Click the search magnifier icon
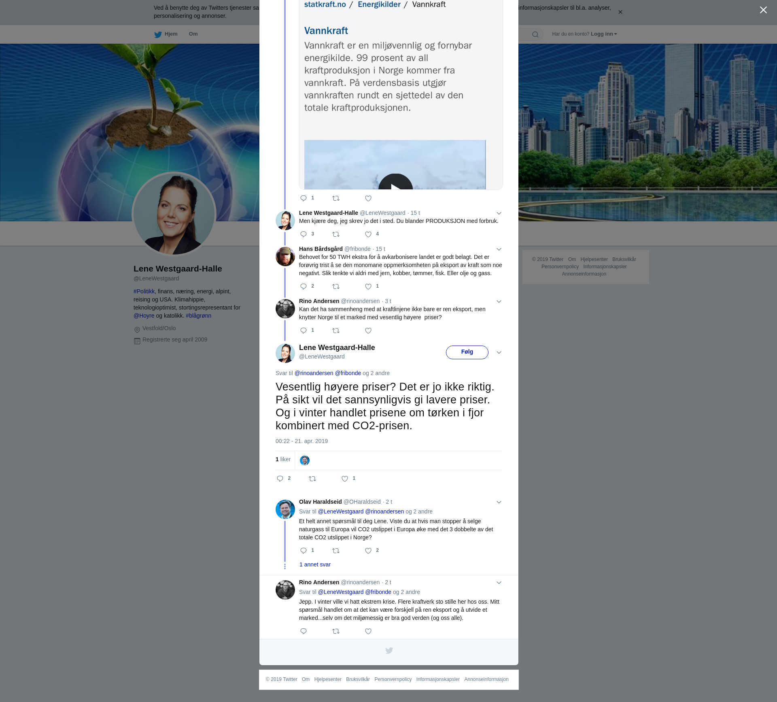 click(535, 34)
